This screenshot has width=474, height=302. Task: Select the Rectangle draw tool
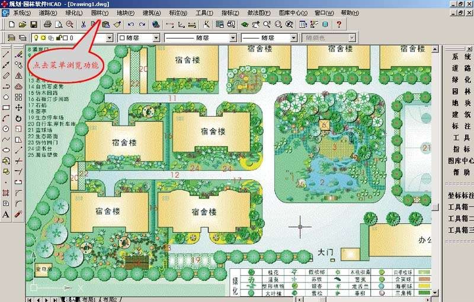point(6,108)
